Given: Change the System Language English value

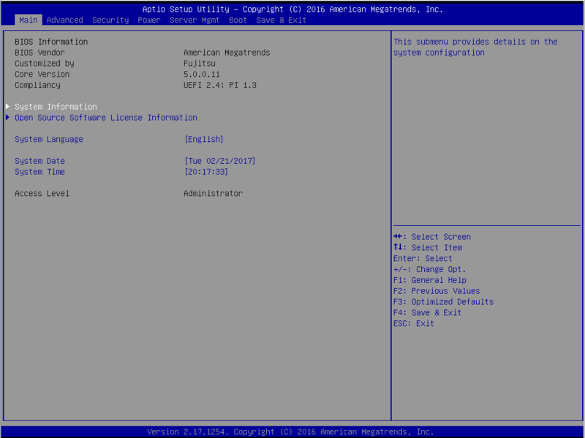Looking at the screenshot, I should coord(204,139).
